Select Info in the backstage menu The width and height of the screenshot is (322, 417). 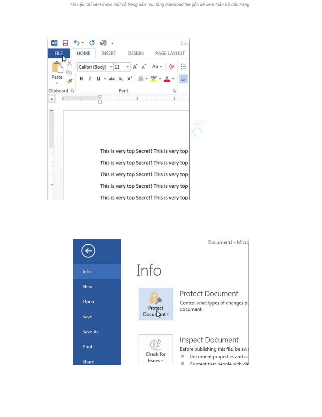coord(97,272)
